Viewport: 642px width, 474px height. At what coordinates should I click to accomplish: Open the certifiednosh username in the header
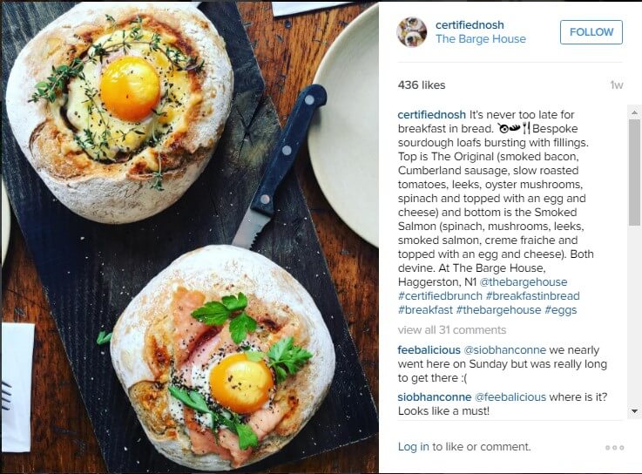coord(470,24)
